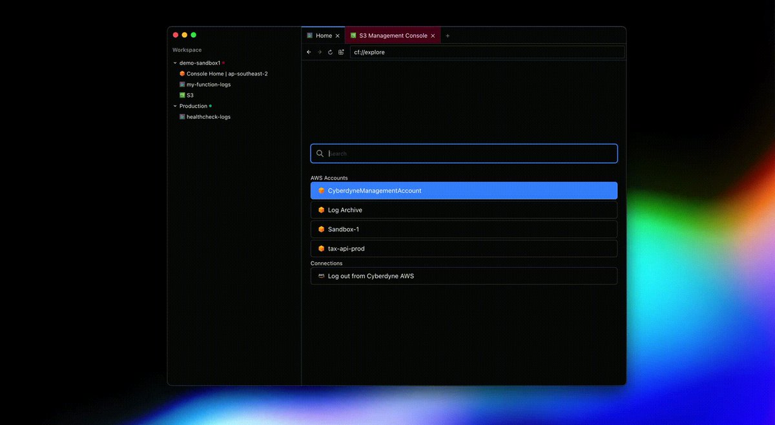Click the orange cube icon beside tax-api-prod

[x=321, y=249]
